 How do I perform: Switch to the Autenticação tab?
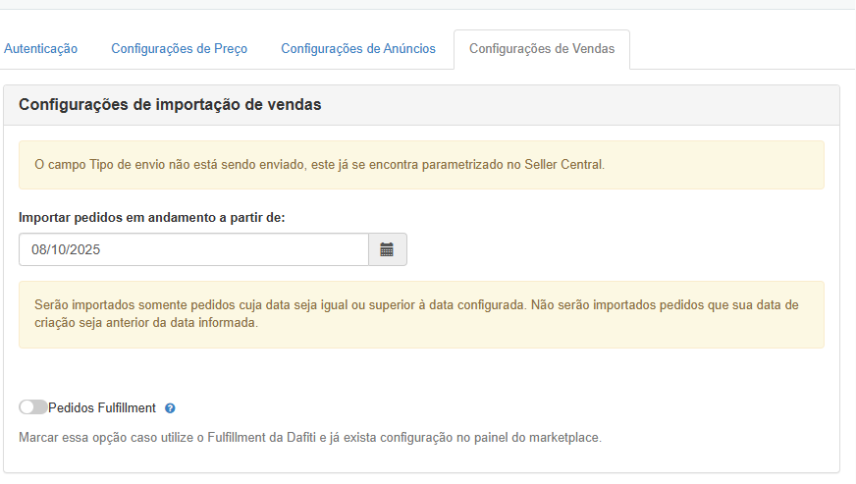click(x=40, y=49)
